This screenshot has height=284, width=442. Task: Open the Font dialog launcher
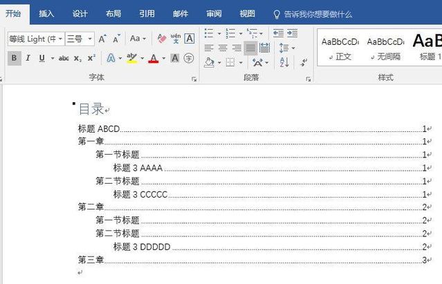(x=194, y=79)
